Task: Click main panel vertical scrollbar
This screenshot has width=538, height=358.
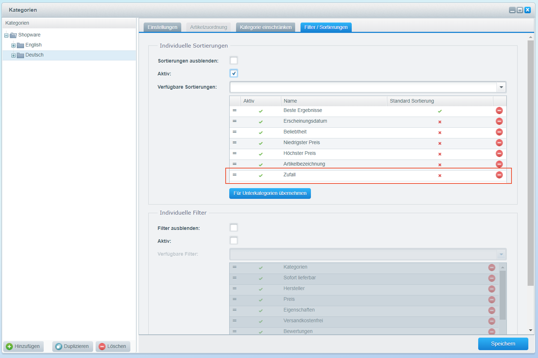Action: pyautogui.click(x=530, y=163)
